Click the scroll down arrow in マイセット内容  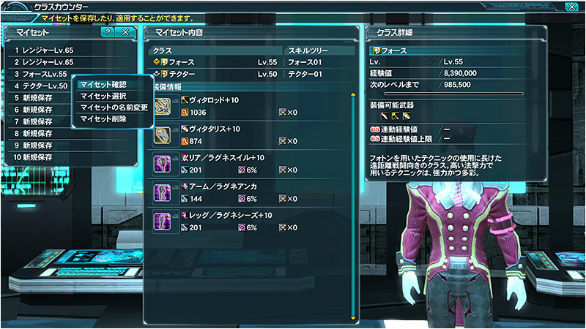[x=353, y=318]
